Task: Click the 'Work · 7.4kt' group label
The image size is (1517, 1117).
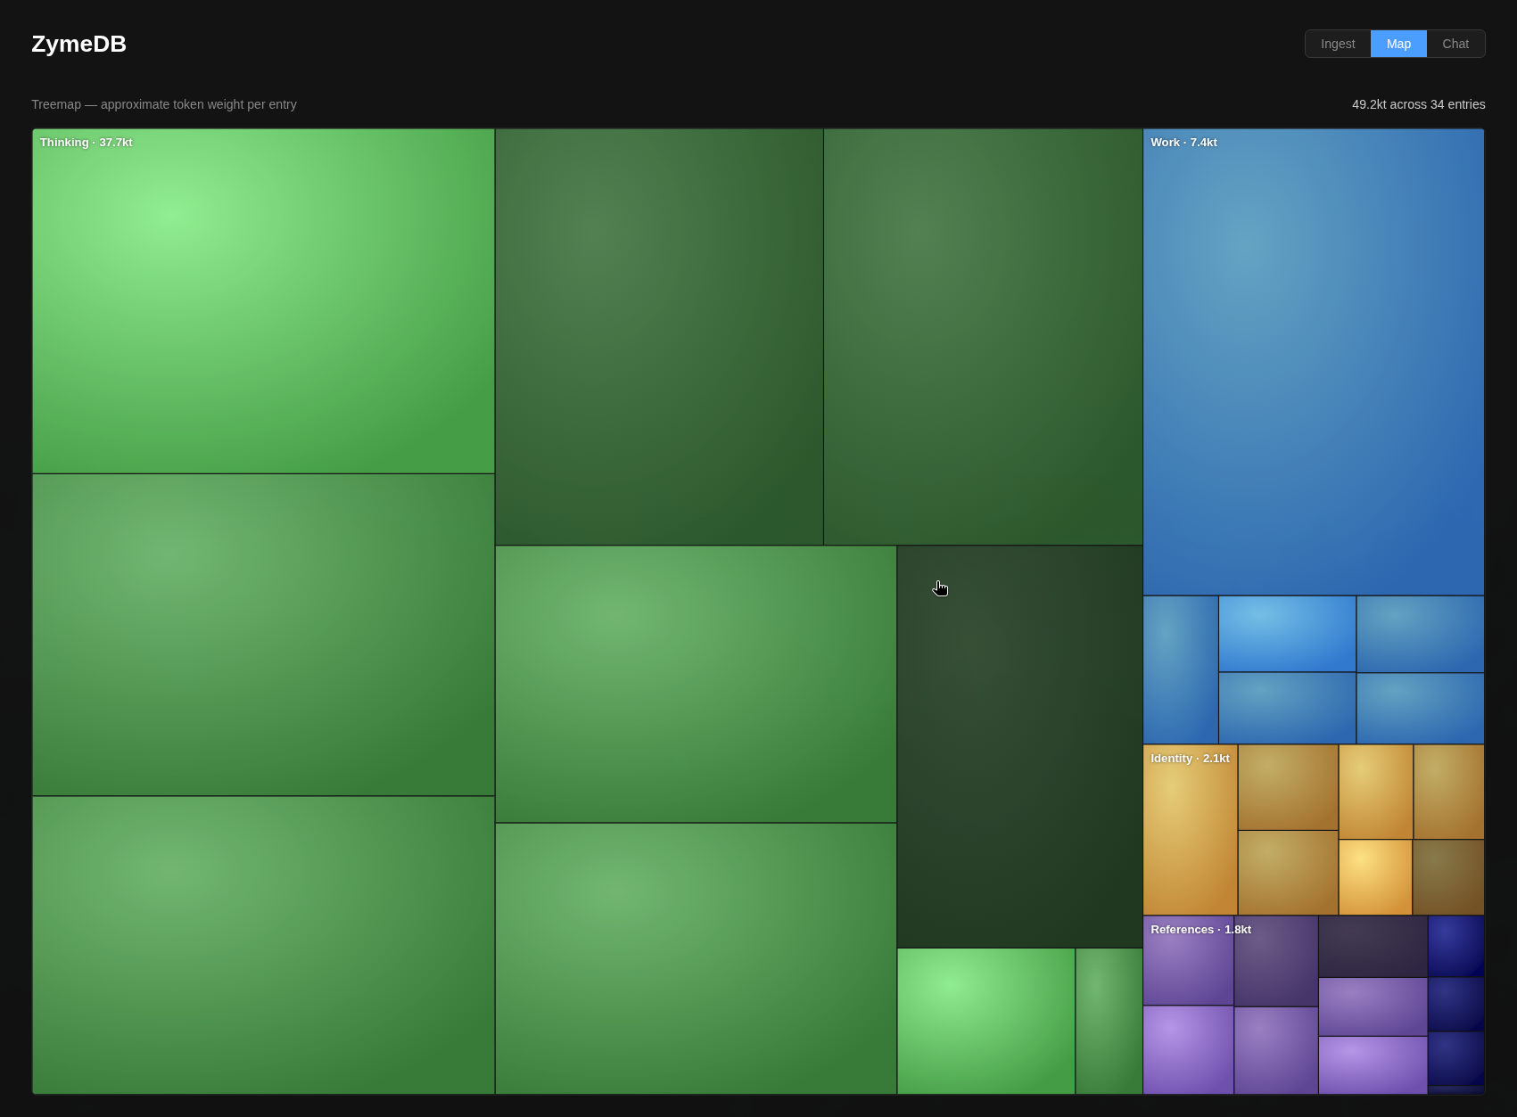Action: [x=1183, y=143]
